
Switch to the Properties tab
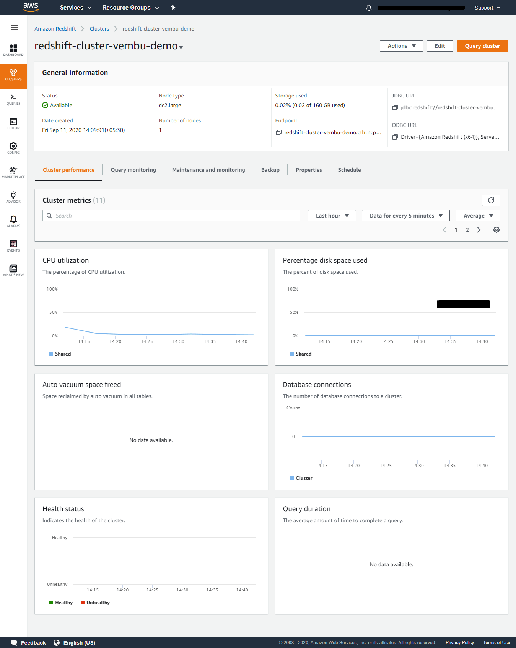click(x=309, y=170)
